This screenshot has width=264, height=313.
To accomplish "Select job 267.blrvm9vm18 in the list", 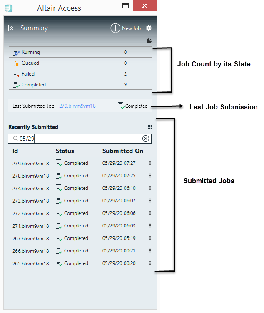I will tap(31, 238).
